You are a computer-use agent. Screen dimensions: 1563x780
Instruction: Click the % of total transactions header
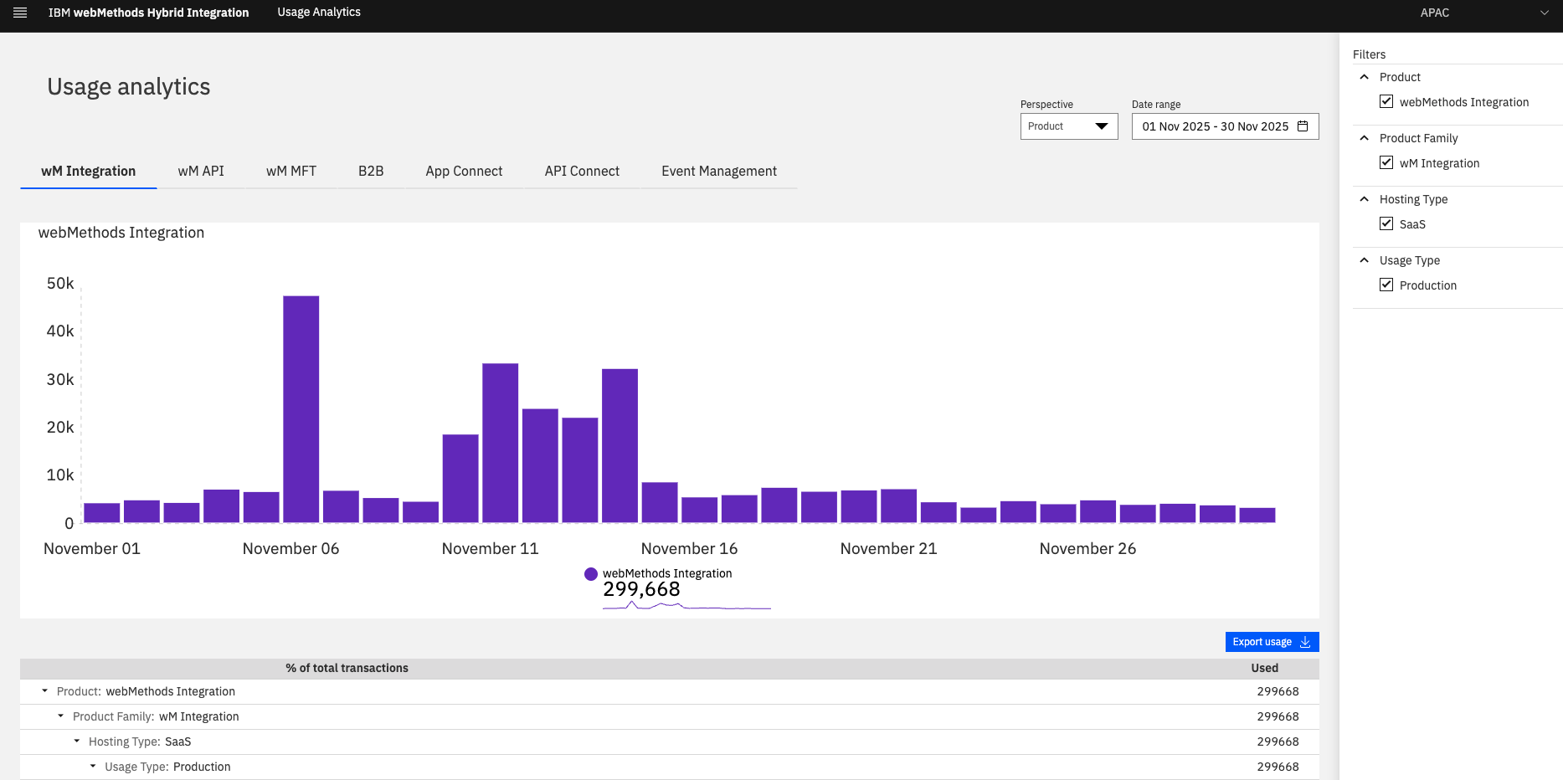point(347,668)
